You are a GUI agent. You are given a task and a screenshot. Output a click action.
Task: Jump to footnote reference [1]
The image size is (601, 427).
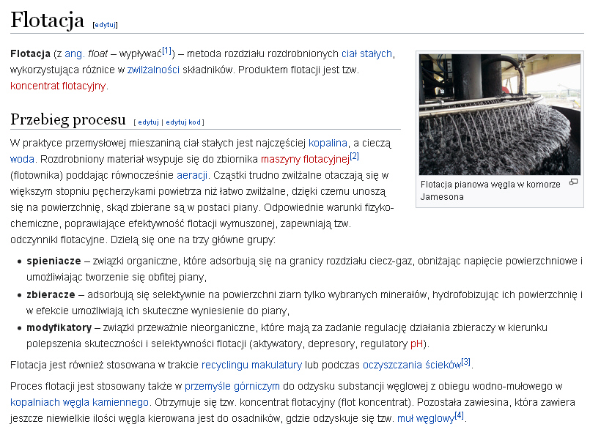click(166, 51)
